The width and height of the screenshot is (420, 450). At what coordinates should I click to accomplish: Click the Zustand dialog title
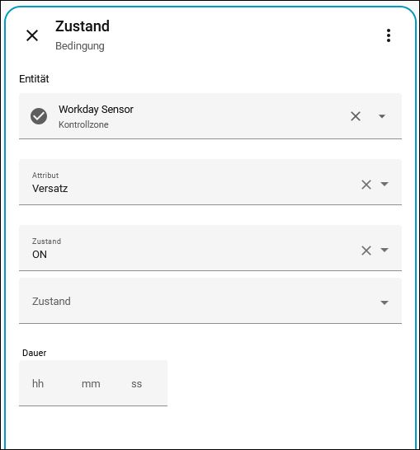coord(83,26)
